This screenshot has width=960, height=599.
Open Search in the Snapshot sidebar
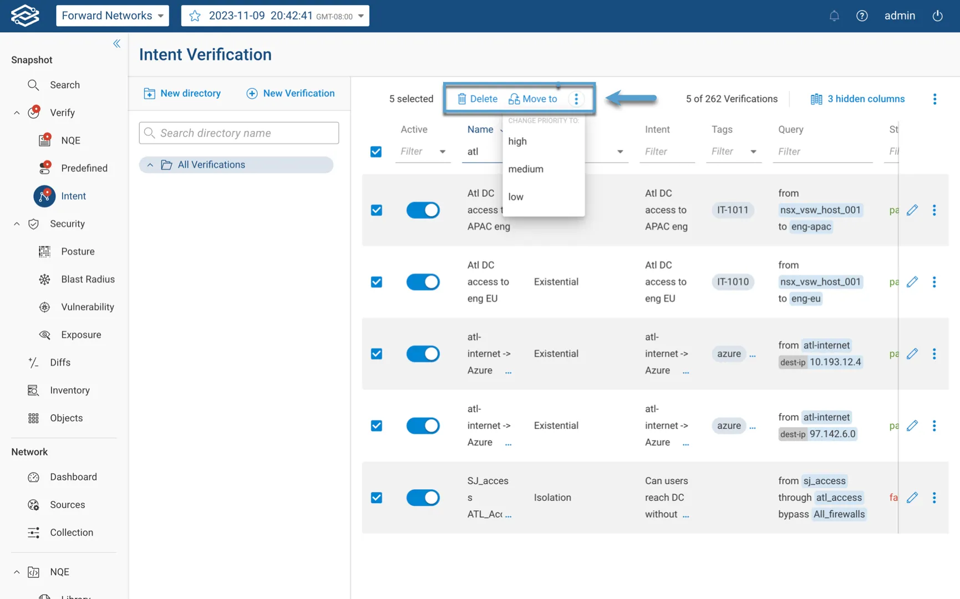pos(64,85)
